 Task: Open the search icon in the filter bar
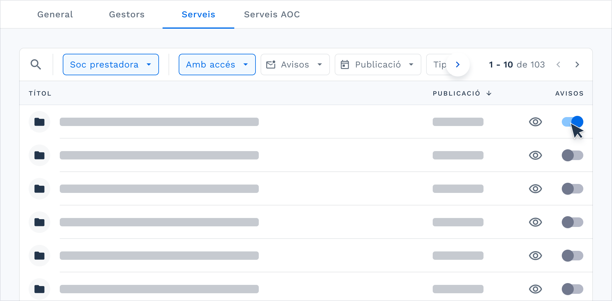click(x=36, y=64)
